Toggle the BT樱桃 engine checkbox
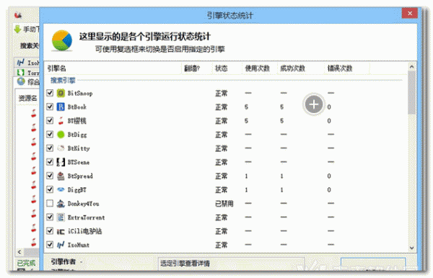 click(50, 120)
